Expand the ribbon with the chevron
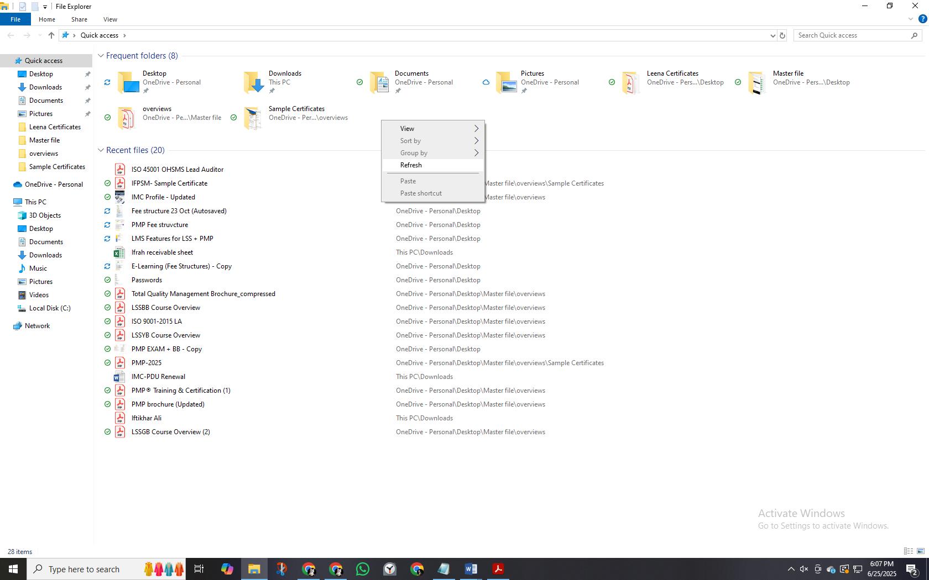The height and width of the screenshot is (580, 929). coord(911,19)
